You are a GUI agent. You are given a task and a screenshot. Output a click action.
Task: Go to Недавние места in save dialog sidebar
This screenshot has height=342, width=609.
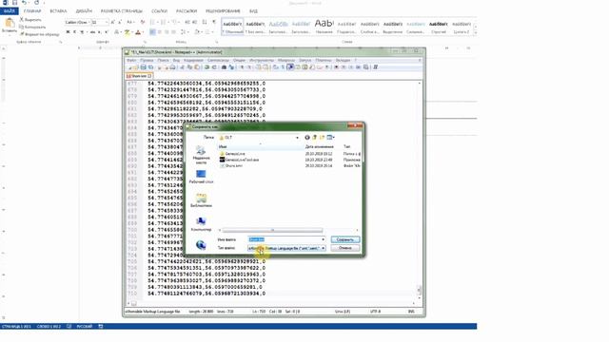201,155
